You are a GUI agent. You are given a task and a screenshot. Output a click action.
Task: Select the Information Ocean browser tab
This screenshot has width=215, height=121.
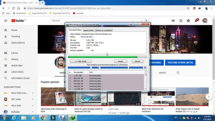click(x=20, y=3)
